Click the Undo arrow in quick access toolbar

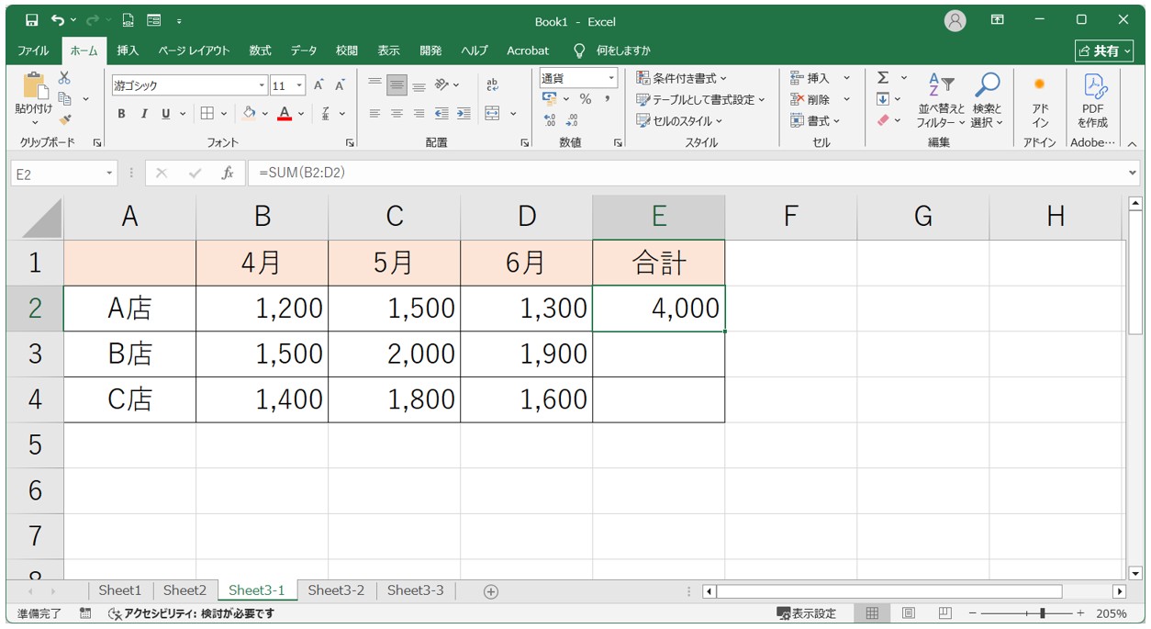point(58,20)
